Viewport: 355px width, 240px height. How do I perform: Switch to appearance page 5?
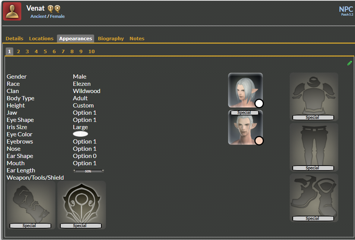[45, 51]
